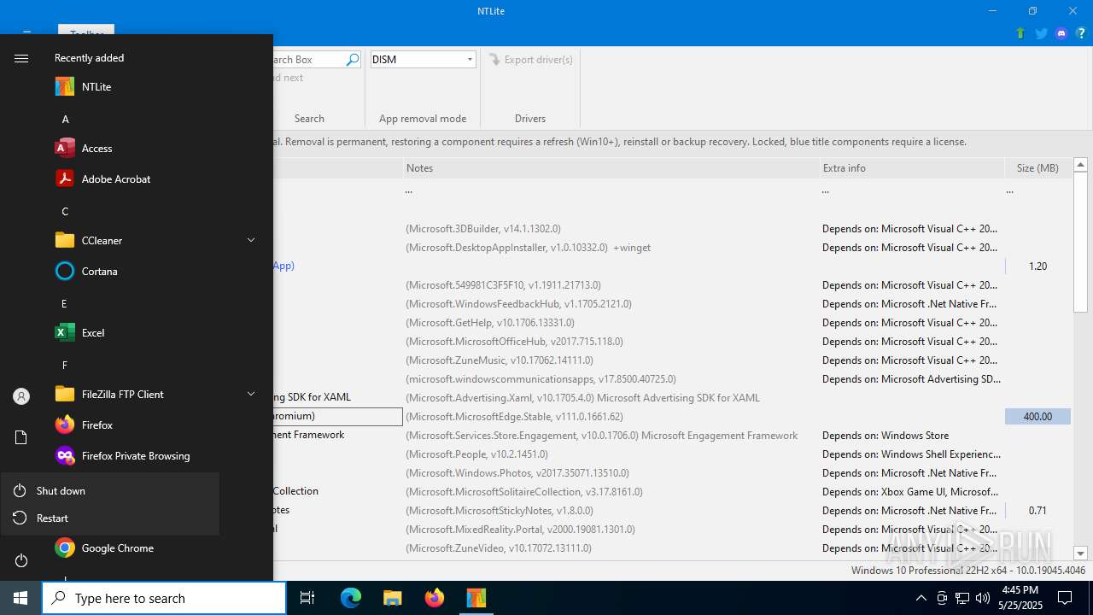
Task: Click the component list scrollbar up arrow
Action: pos(1080,165)
